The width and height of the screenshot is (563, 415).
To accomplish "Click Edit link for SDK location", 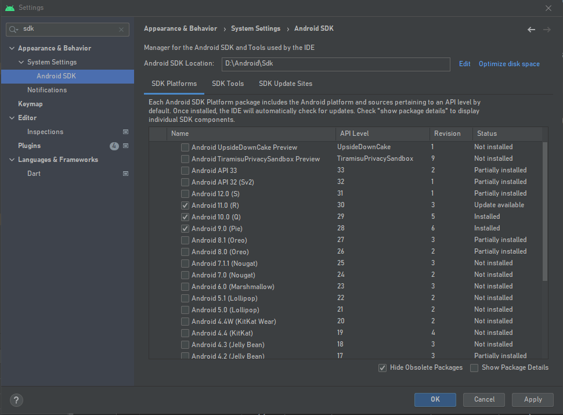I will coord(464,64).
